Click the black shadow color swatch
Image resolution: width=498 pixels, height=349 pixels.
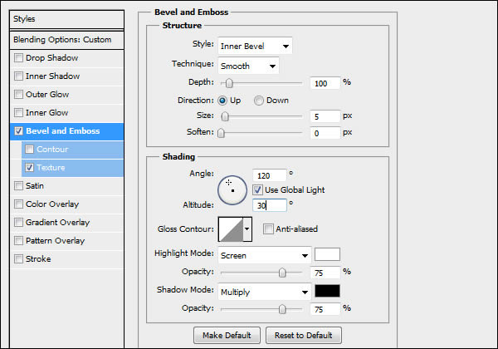(x=328, y=292)
